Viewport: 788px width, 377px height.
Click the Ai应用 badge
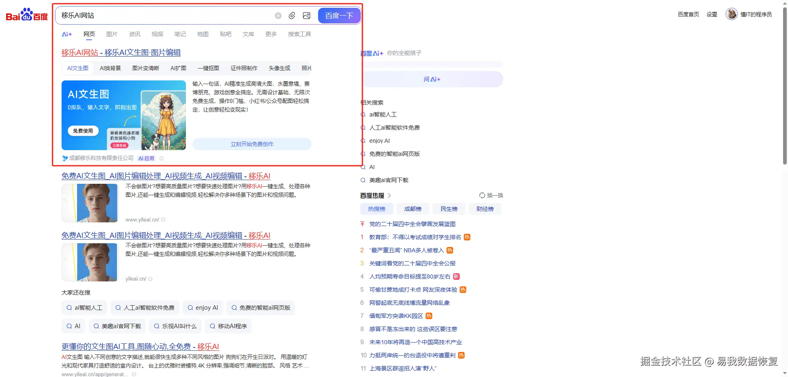click(x=147, y=158)
